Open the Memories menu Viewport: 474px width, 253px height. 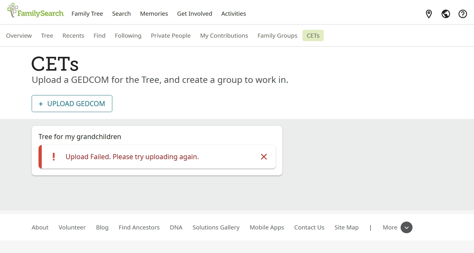tap(154, 13)
